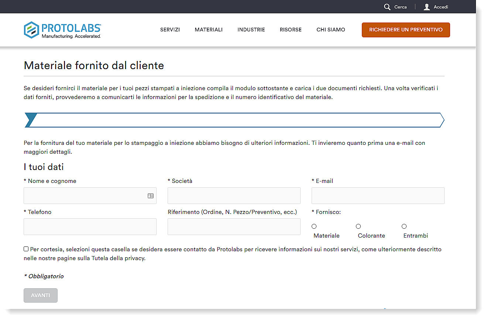Open the Accedi login link

[441, 7]
